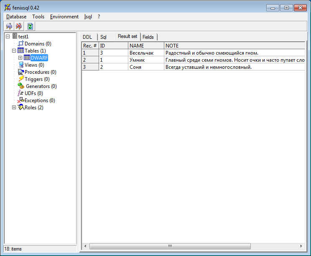Click the UDFs function icon

(x=21, y=93)
